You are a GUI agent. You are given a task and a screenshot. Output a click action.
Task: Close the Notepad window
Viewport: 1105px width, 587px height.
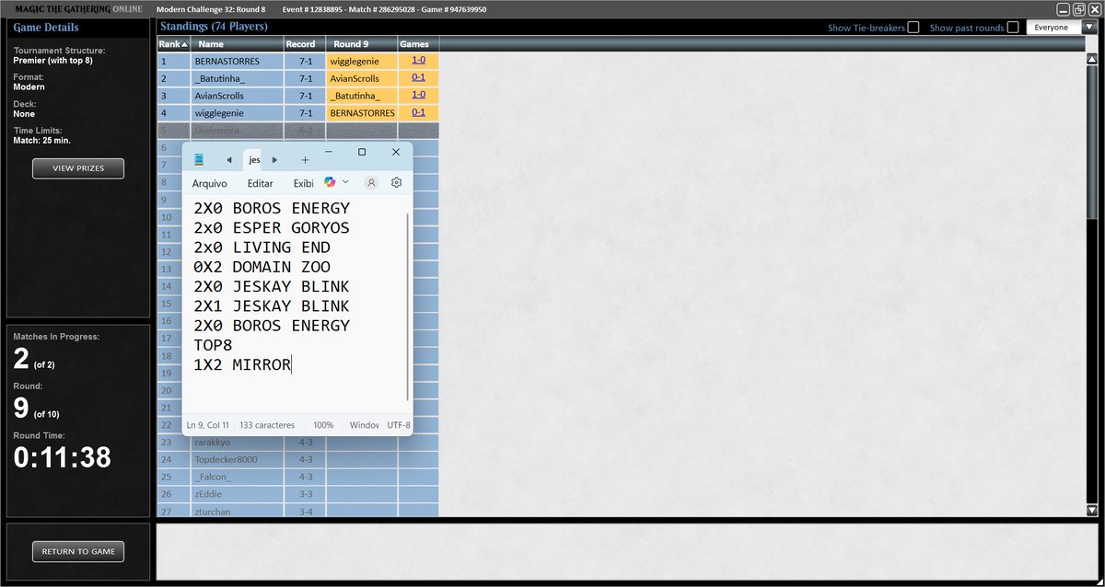pos(396,152)
